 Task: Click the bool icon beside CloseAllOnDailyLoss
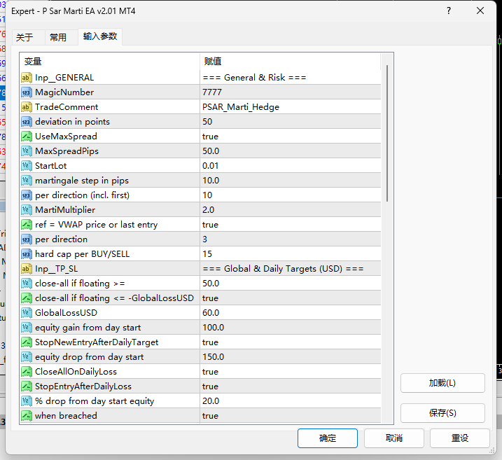point(27,372)
